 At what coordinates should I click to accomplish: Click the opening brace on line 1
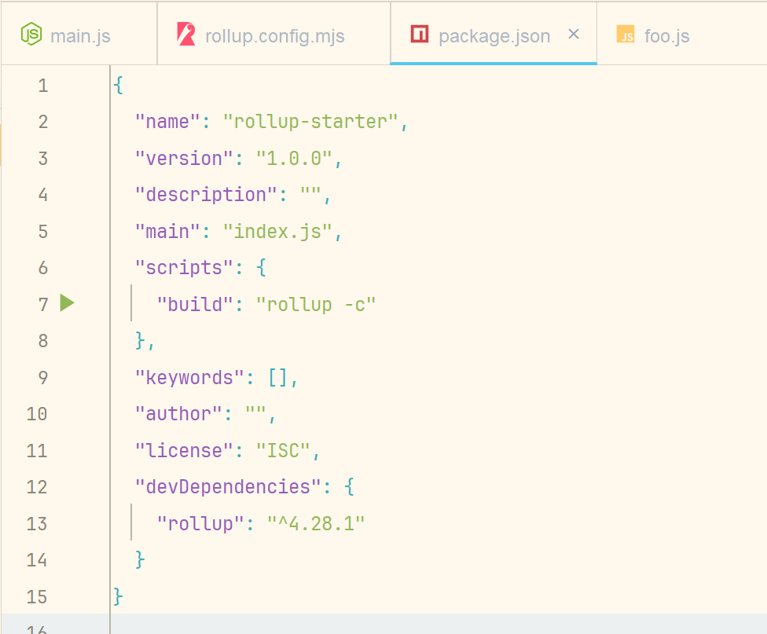click(x=118, y=86)
